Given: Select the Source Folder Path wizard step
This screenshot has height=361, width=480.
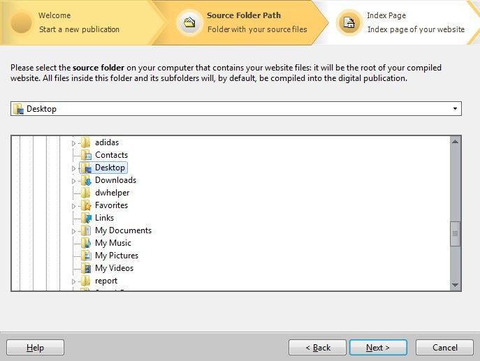Looking at the screenshot, I should 242,22.
